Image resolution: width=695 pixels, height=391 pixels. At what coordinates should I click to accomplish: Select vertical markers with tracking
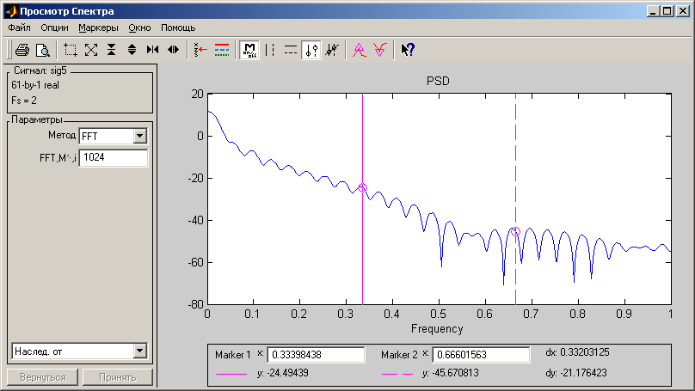click(311, 50)
